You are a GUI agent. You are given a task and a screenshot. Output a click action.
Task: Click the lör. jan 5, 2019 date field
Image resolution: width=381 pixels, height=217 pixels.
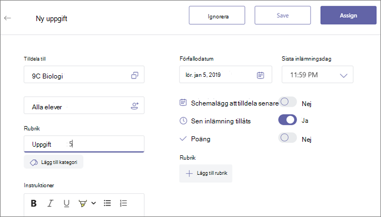pyautogui.click(x=225, y=75)
